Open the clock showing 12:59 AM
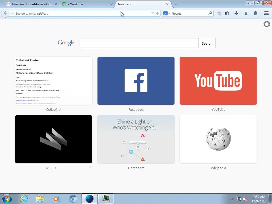Screen dimensions: 272x204 pyautogui.click(x=258, y=199)
